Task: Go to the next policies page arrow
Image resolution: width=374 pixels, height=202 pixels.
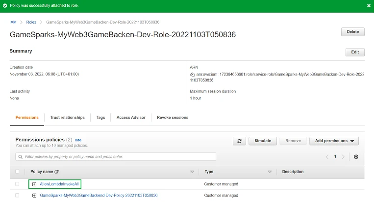Action: click(343, 157)
